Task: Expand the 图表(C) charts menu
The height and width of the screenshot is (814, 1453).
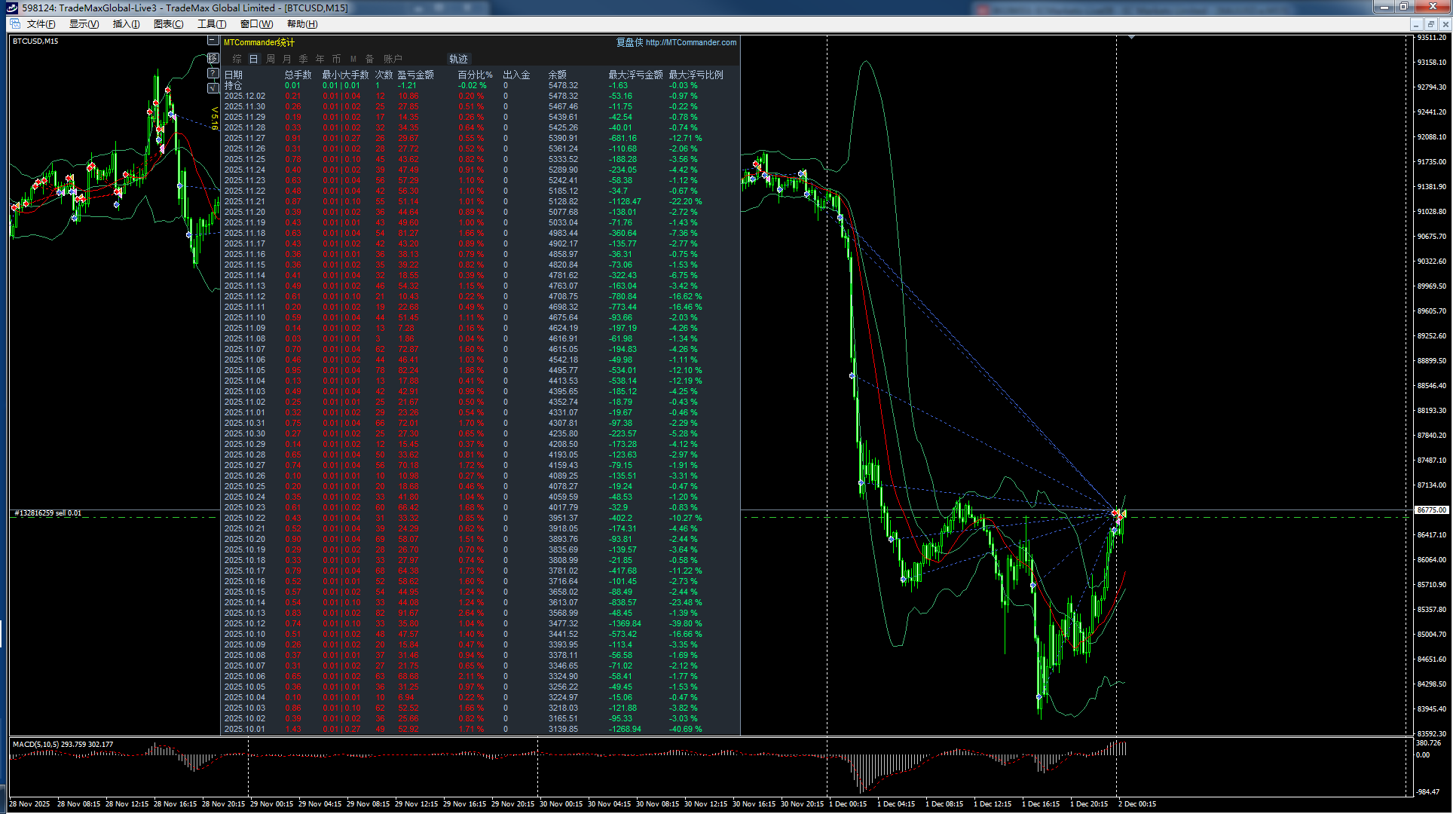Action: pos(168,24)
